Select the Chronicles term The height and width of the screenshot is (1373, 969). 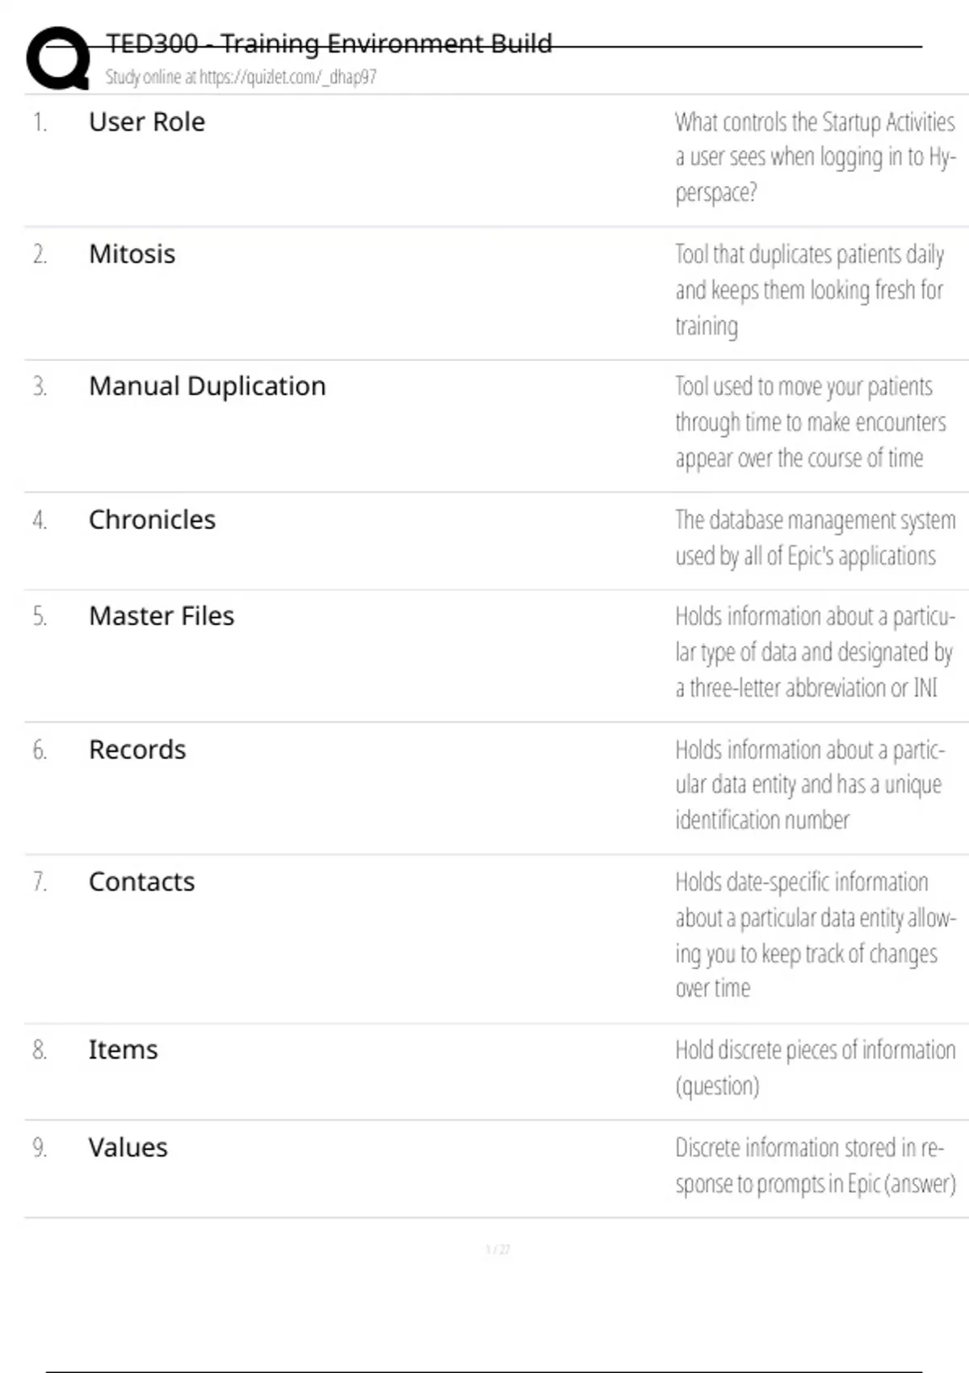click(152, 520)
